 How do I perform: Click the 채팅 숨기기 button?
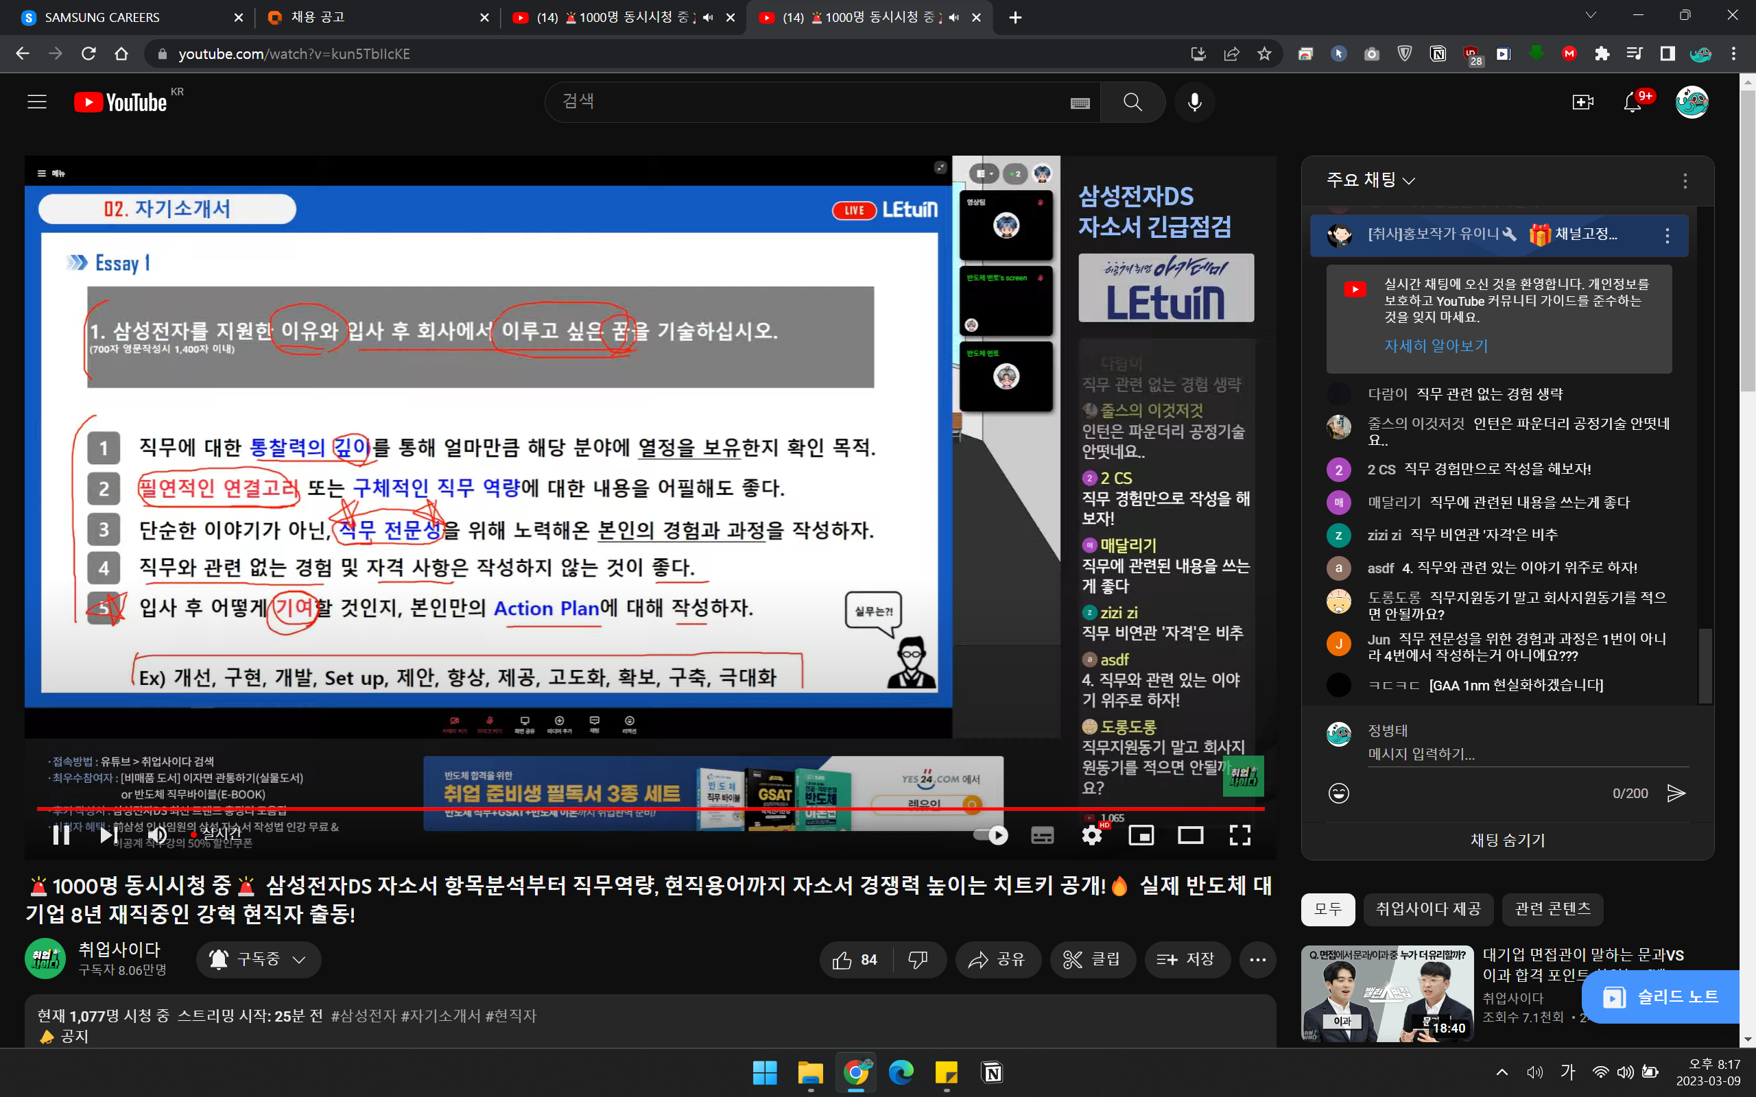(x=1507, y=840)
